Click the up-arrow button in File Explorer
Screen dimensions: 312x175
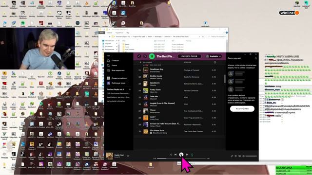[109, 36]
